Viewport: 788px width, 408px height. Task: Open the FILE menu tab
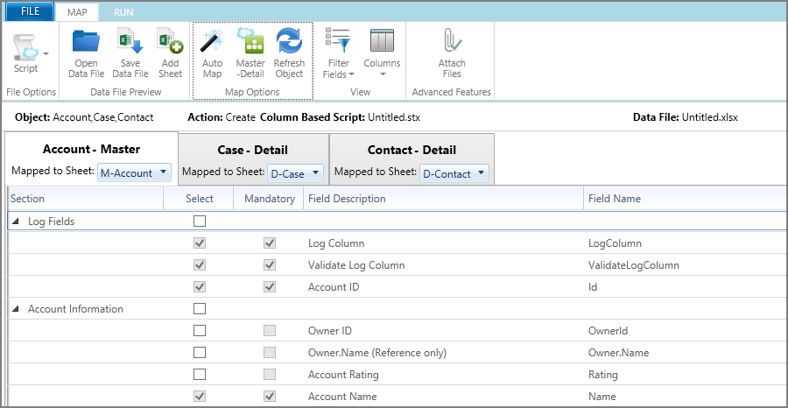[30, 11]
